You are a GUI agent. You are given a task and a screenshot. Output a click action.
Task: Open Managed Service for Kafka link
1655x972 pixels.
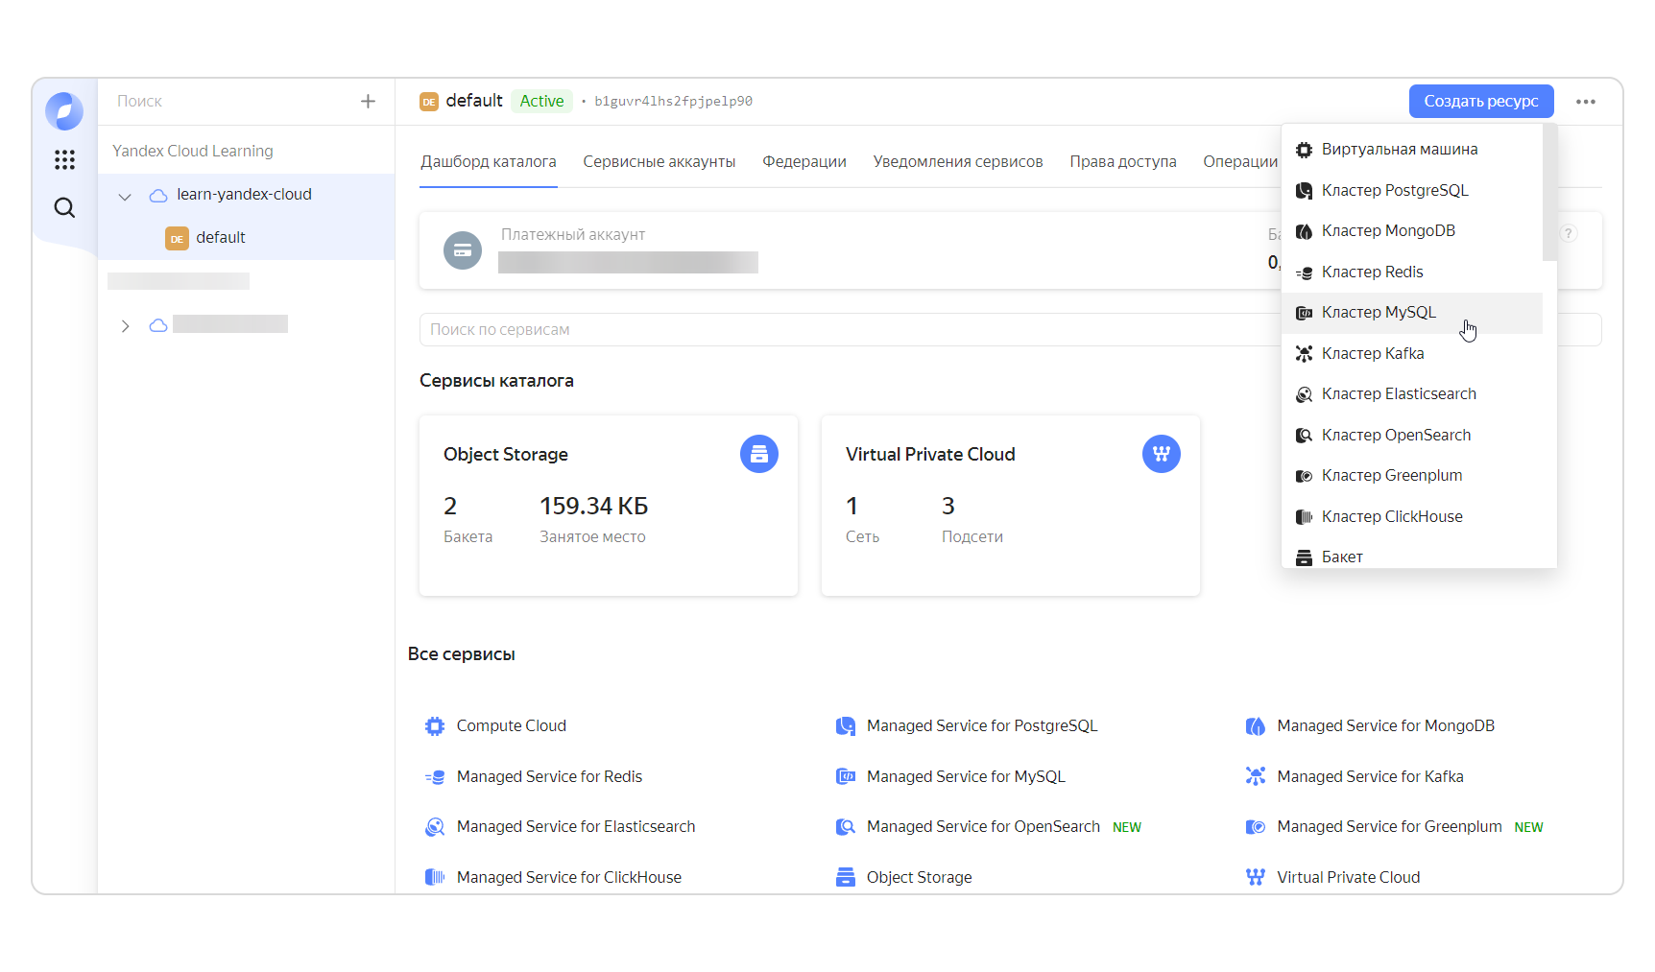[1370, 777]
